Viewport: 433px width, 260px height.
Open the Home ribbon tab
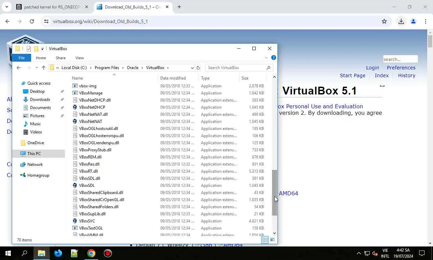(x=41, y=58)
